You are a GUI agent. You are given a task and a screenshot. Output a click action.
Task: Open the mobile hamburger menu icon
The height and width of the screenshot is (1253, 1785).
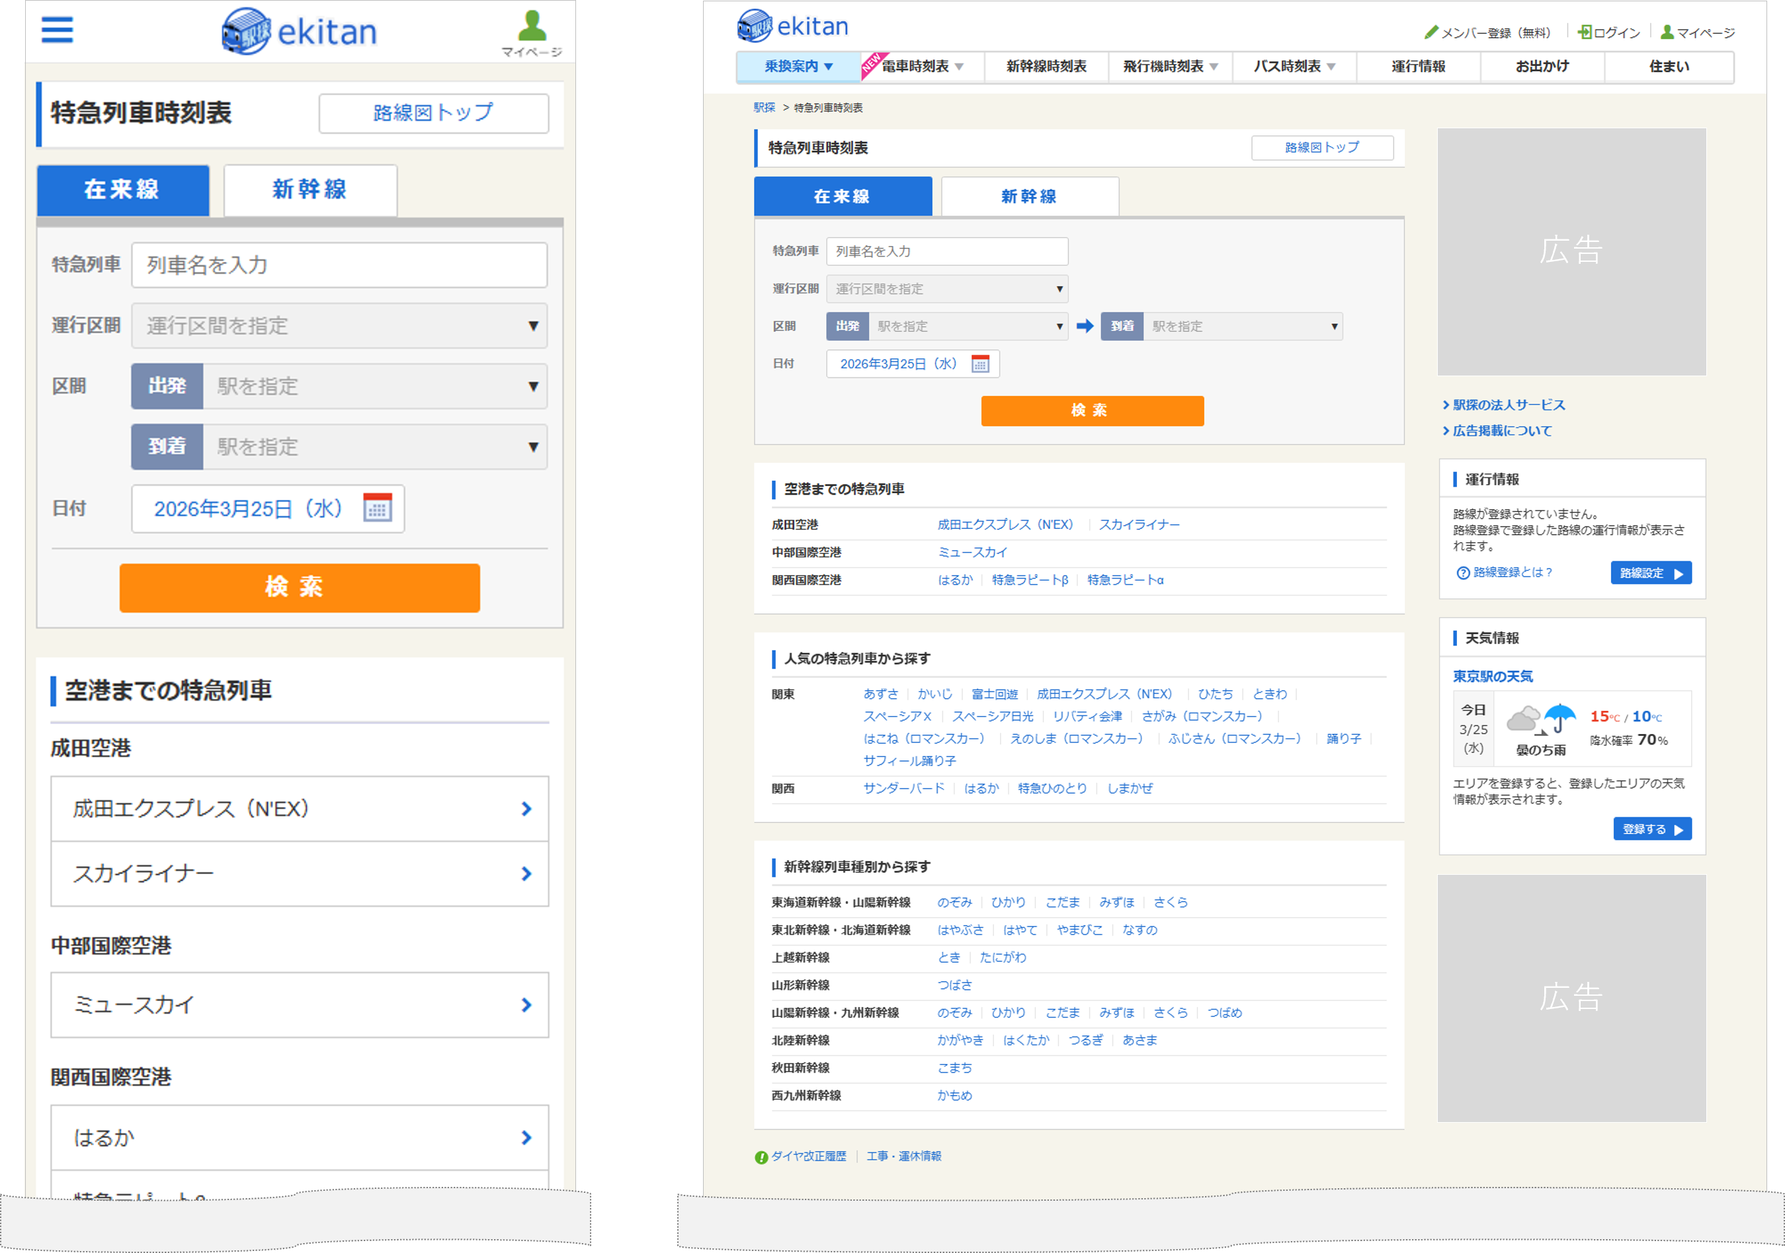[x=57, y=30]
